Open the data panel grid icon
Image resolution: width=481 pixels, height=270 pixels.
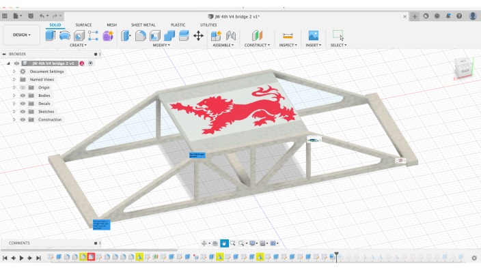click(x=5, y=16)
